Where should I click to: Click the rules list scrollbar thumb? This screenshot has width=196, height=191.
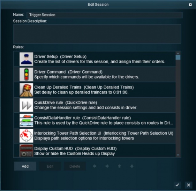coord(178,58)
